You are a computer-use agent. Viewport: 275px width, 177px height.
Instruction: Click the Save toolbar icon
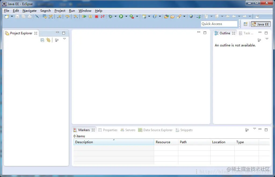coord(17,16)
